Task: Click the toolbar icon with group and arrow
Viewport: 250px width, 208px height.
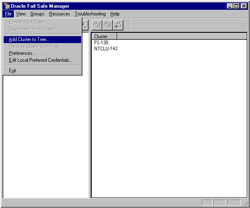Action: (x=97, y=25)
